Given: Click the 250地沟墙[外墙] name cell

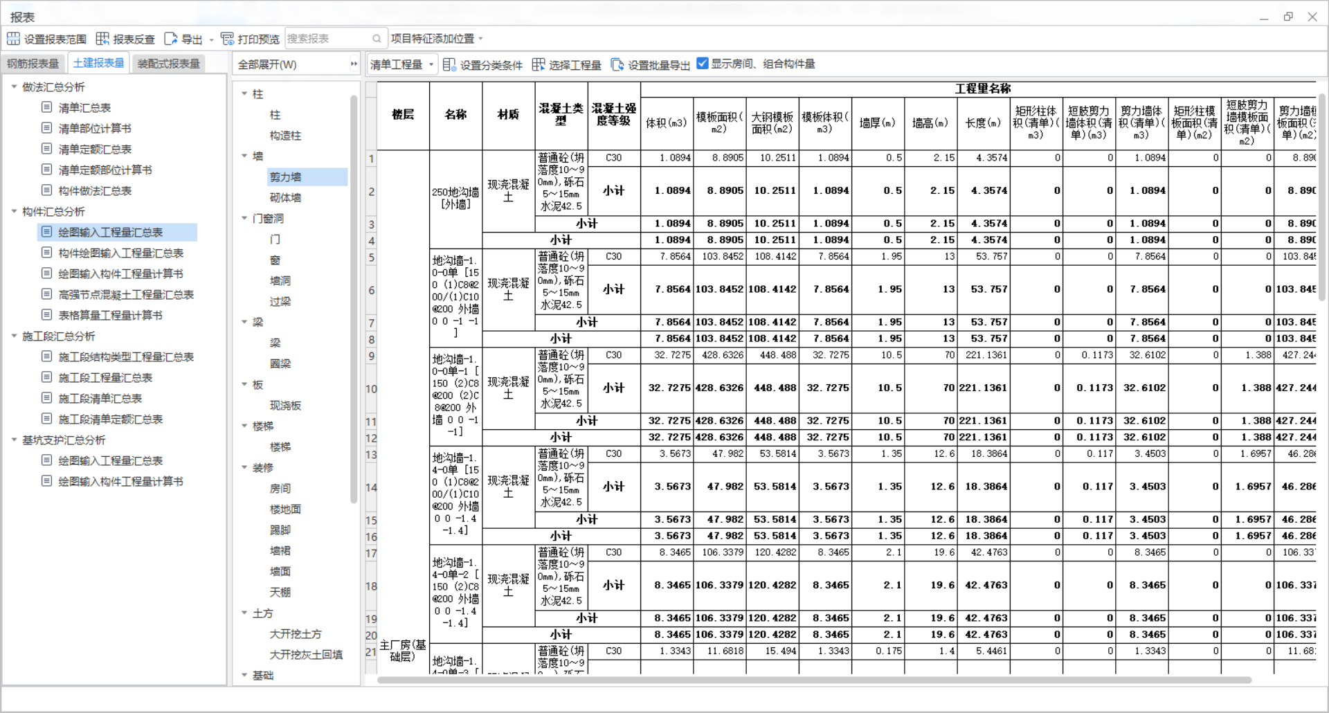Looking at the screenshot, I should [x=455, y=198].
